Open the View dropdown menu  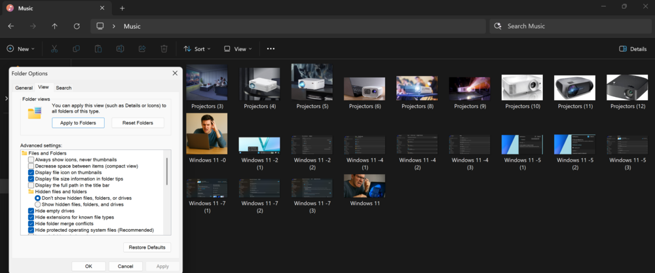click(238, 49)
